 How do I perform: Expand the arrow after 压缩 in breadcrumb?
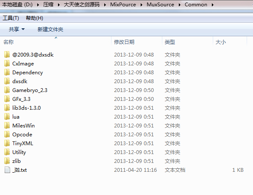pyautogui.click(x=58, y=5)
